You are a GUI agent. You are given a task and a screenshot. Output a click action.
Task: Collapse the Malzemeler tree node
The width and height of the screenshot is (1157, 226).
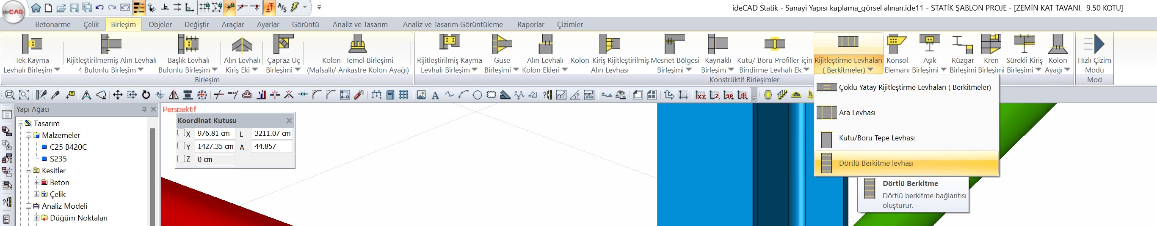pos(29,135)
